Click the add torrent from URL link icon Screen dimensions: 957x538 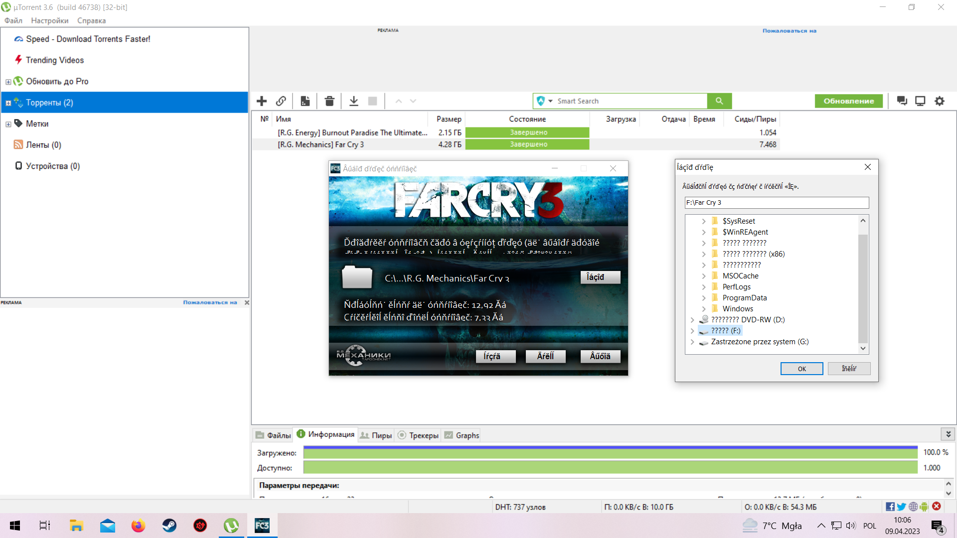pyautogui.click(x=281, y=101)
